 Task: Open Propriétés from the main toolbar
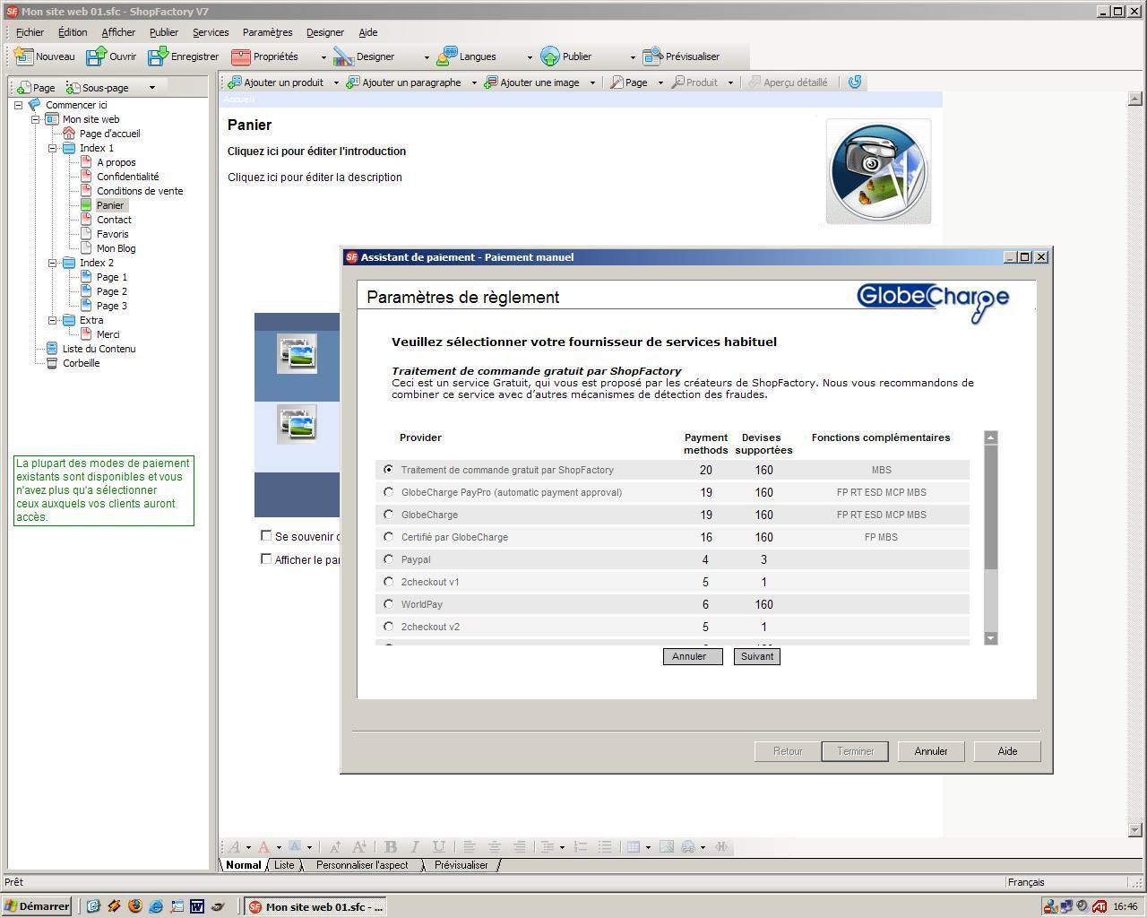click(x=241, y=56)
